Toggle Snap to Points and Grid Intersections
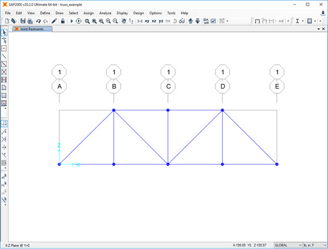This screenshot has width=328, height=249. pos(4,123)
